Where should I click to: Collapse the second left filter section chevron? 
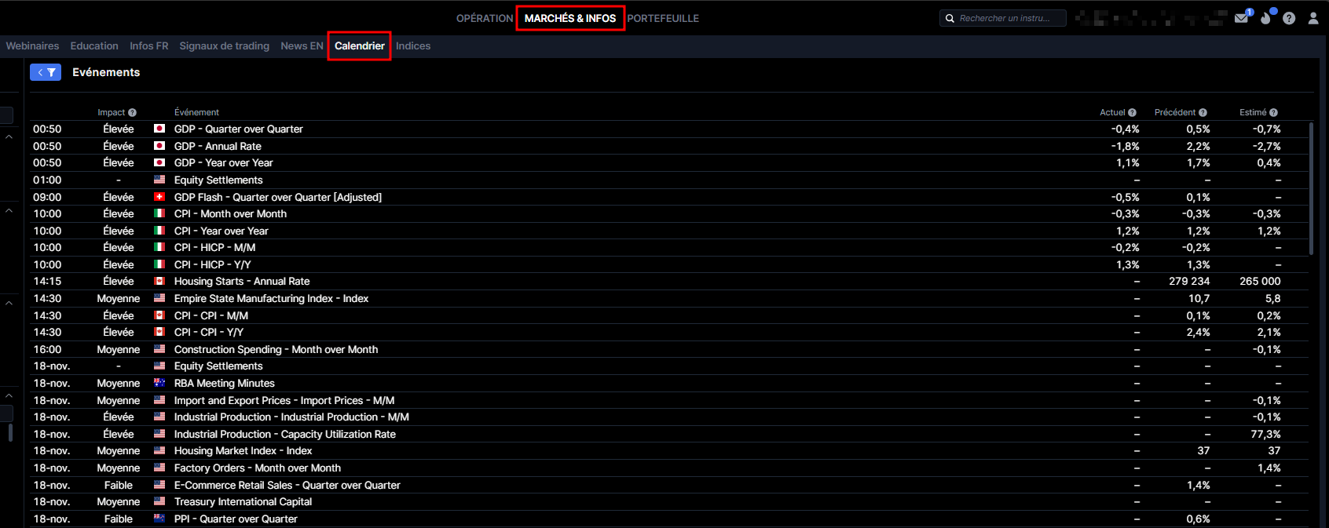[9, 211]
